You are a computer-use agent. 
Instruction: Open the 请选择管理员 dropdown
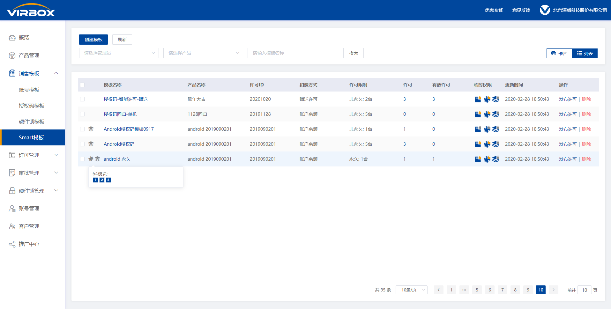(119, 53)
